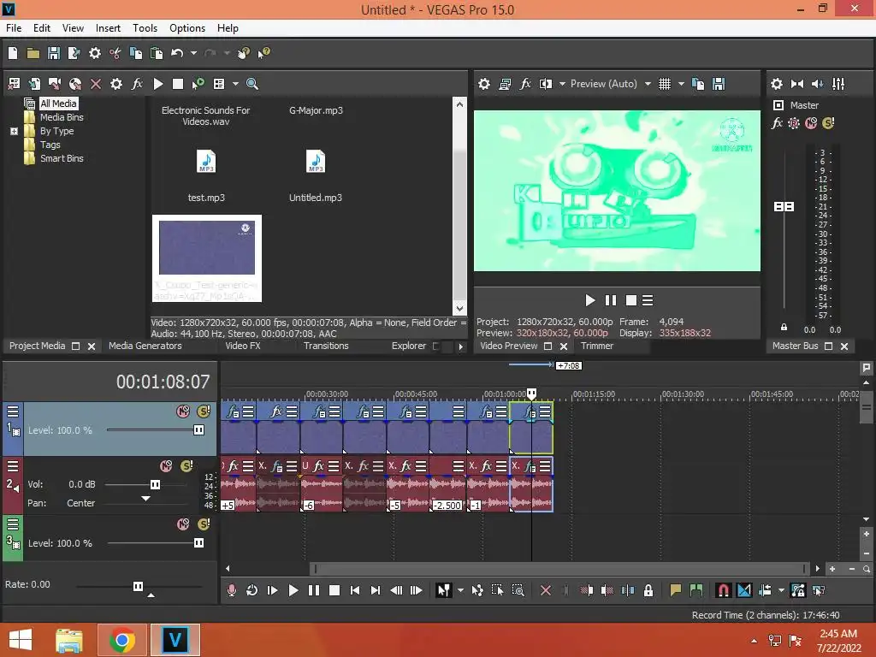The width and height of the screenshot is (876, 657).
Task: Adjust track 2 volume slider
Action: [156, 484]
